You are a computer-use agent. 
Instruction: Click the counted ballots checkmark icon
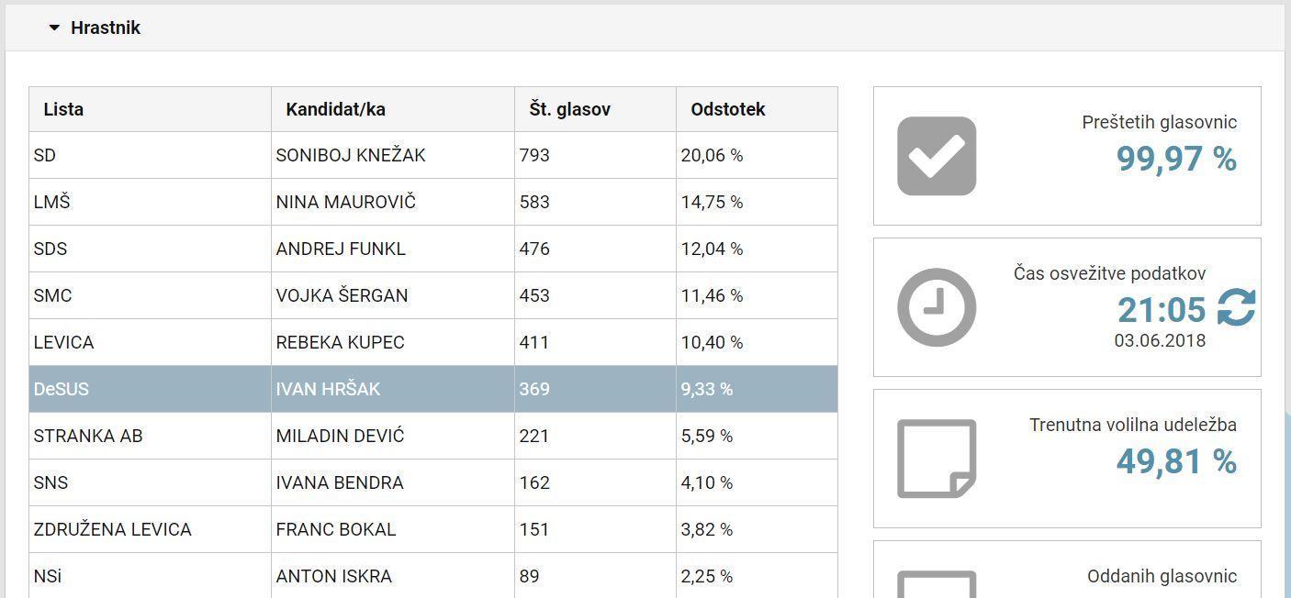coord(936,156)
